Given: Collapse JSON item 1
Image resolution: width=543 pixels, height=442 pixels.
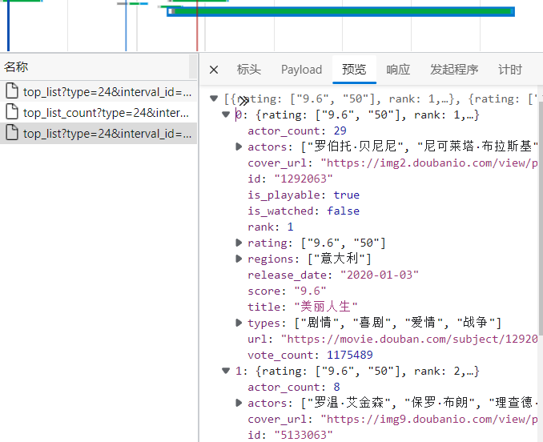Looking at the screenshot, I should pos(226,371).
